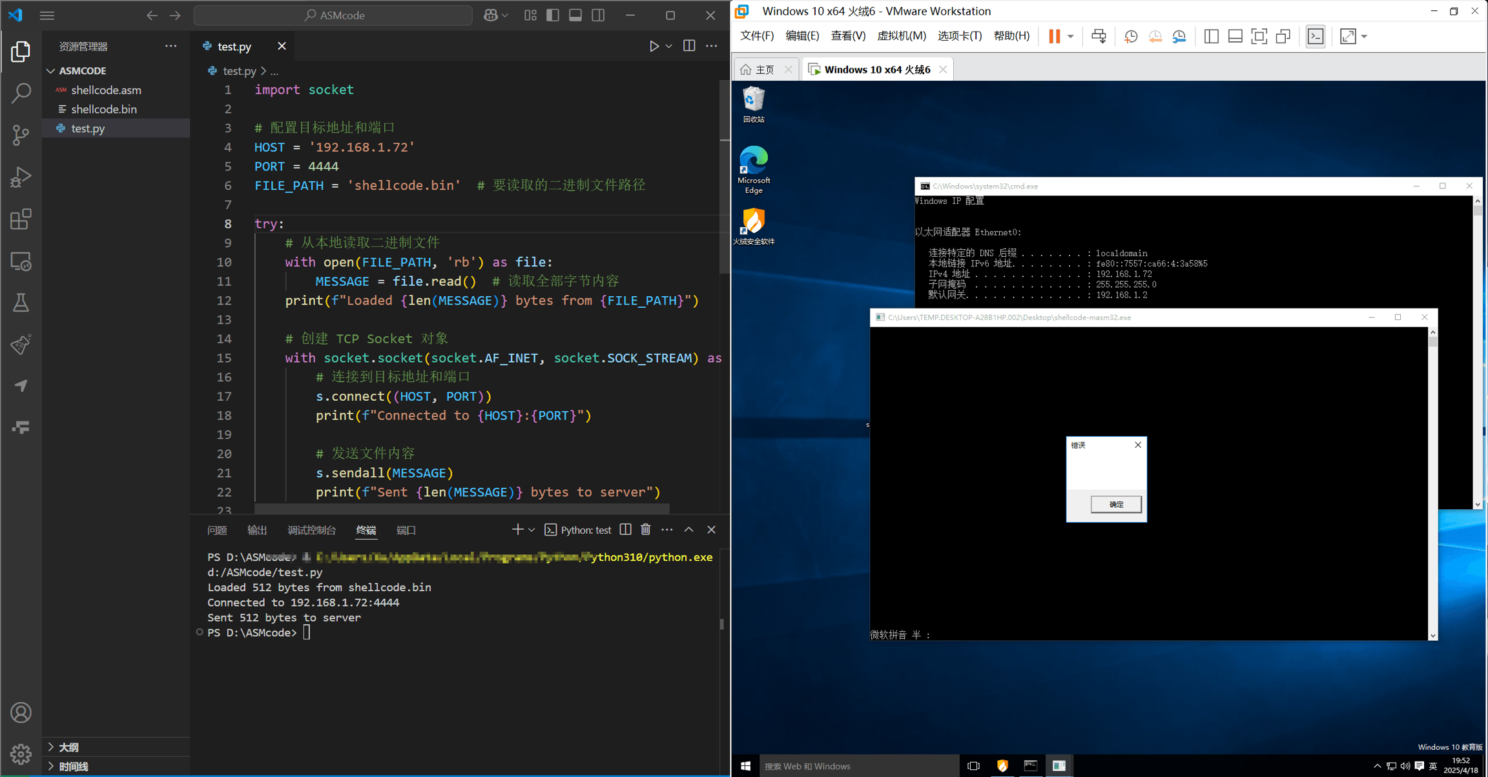Open Run and Debug sidebar icon
Screen dimensions: 1488x777
click(21, 177)
